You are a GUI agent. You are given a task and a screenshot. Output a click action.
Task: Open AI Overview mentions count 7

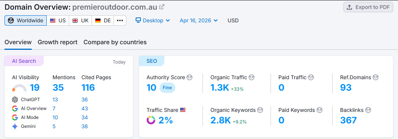(x=54, y=109)
